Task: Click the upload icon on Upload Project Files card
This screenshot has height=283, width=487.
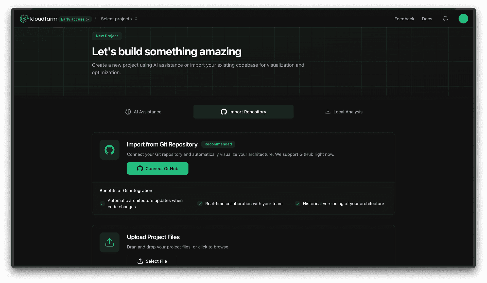Action: coord(109,242)
